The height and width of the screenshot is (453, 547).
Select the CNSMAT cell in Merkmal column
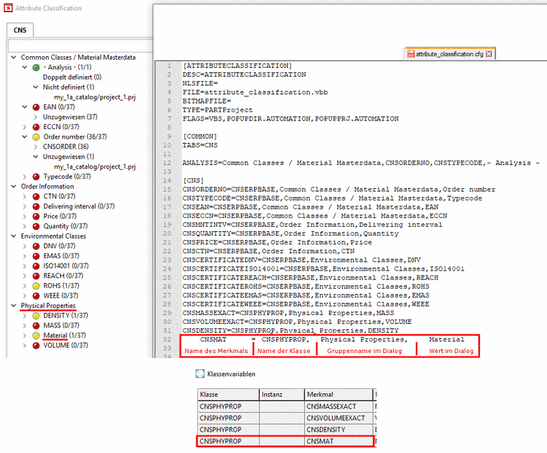[x=338, y=441]
